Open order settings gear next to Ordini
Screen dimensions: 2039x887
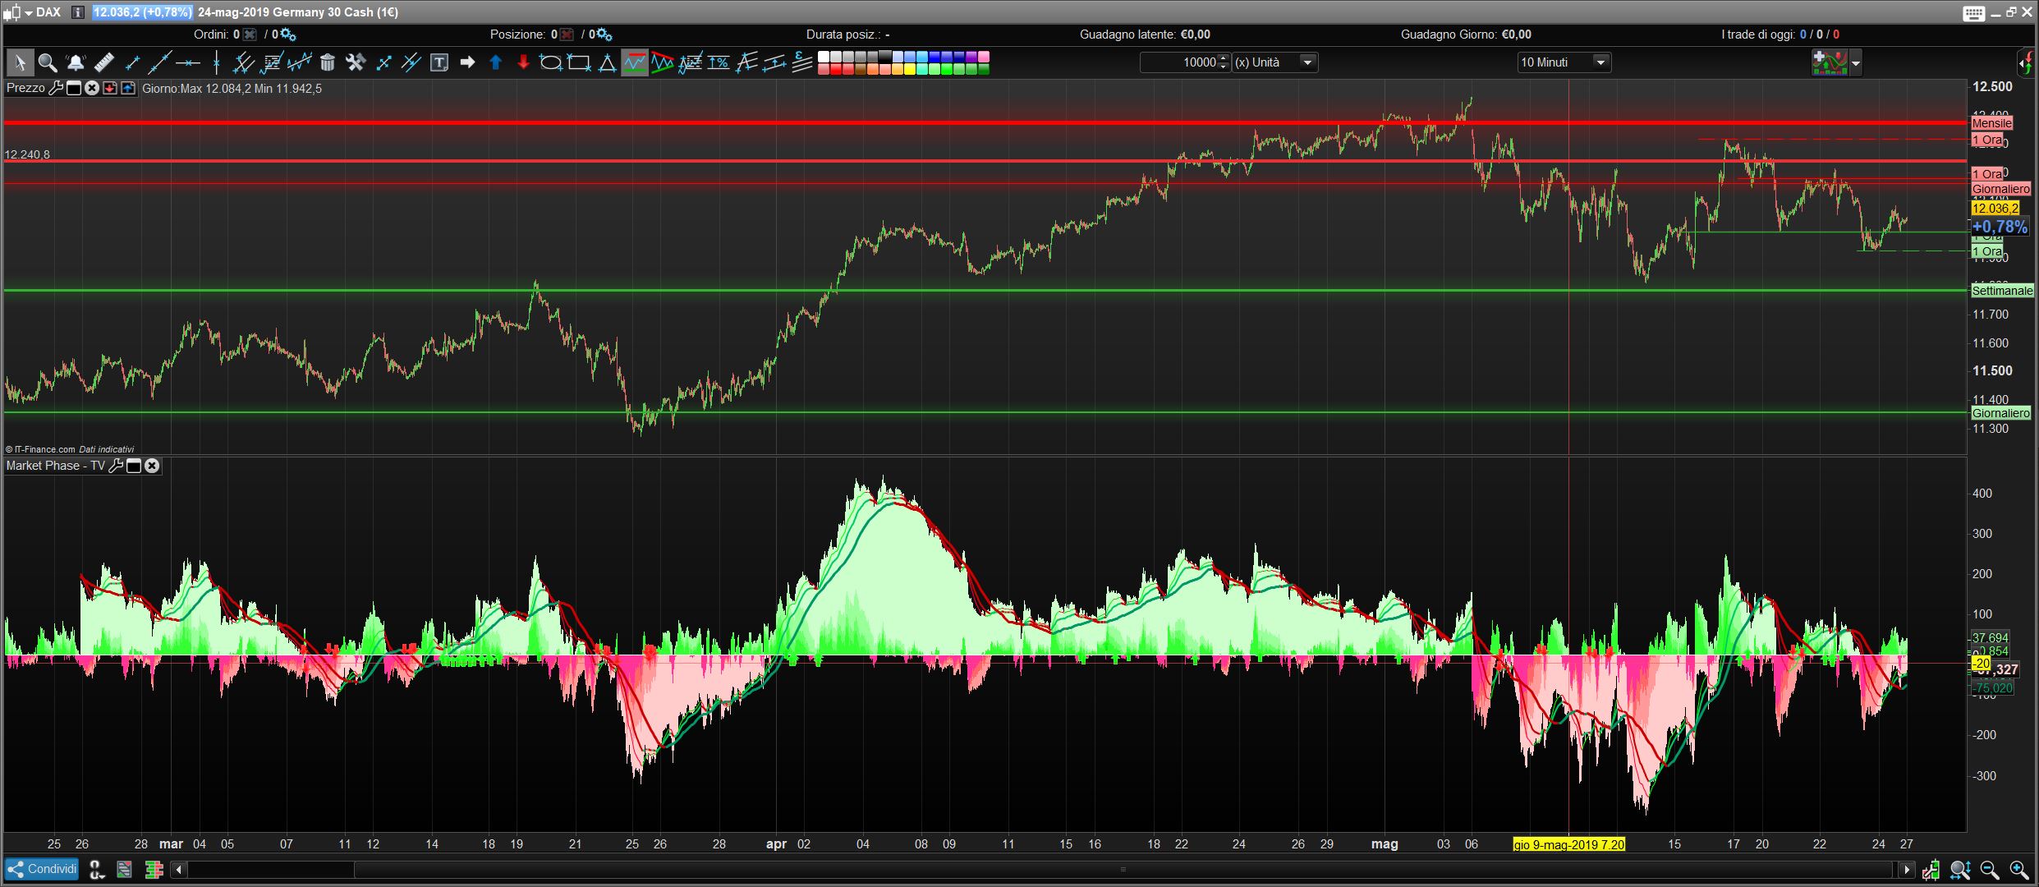[287, 34]
